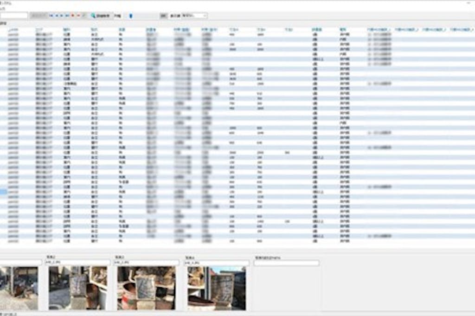Open the menu item below the title bar
Viewport: 475px width, 316px height.
pyautogui.click(x=3, y=8)
